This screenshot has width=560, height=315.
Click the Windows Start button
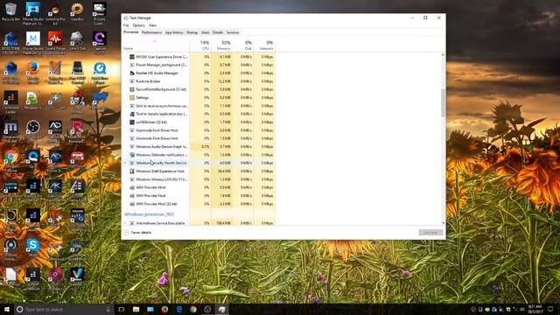pyautogui.click(x=6, y=309)
